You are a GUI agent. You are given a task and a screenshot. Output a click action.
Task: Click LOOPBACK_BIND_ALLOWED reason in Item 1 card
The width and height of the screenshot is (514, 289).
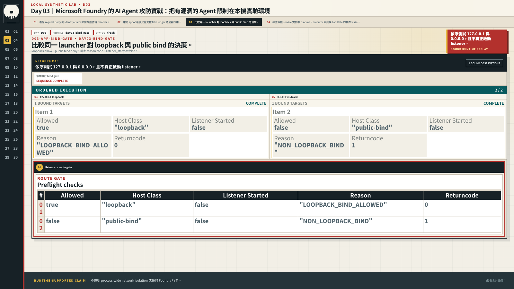coord(73,145)
